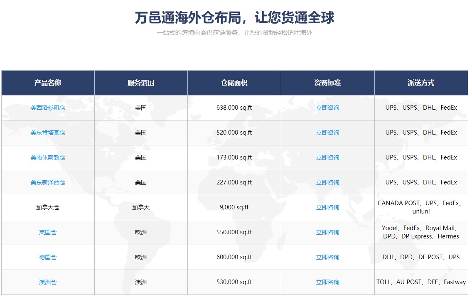Click the 资费标准 column header
The width and height of the screenshot is (472, 297).
327,83
